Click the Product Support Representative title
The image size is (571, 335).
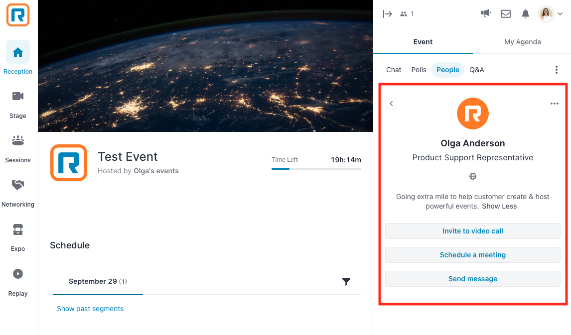pyautogui.click(x=473, y=157)
